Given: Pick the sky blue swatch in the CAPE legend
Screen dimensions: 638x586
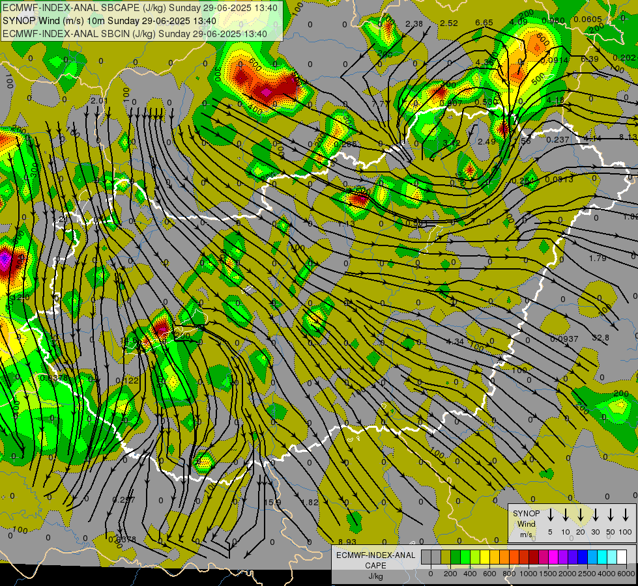Looking at the screenshot, I should coord(592,557).
